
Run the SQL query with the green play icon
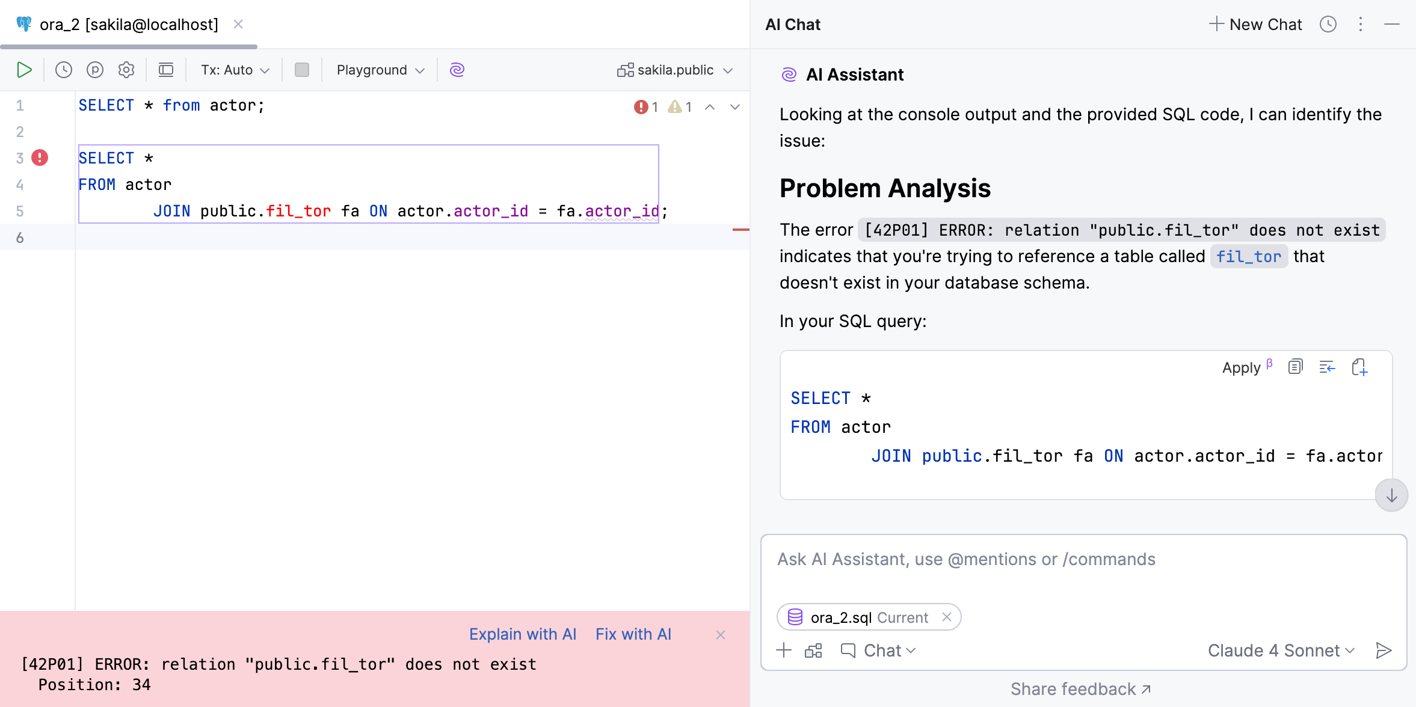click(24, 69)
